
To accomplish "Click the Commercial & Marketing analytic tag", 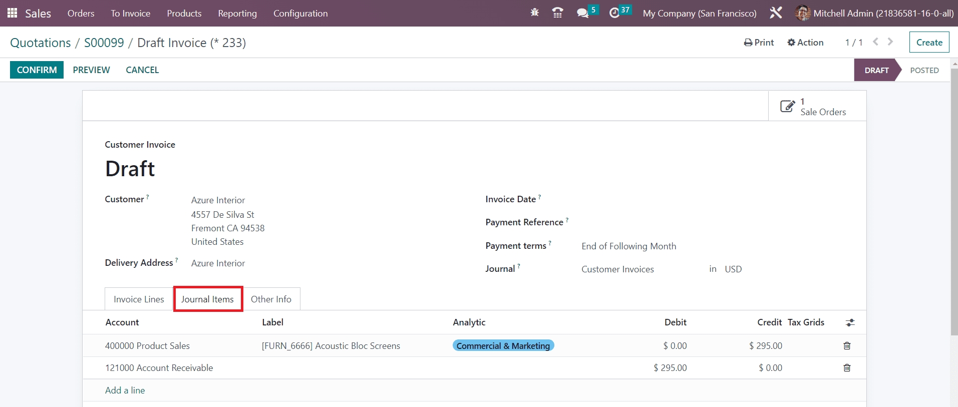I will [503, 346].
